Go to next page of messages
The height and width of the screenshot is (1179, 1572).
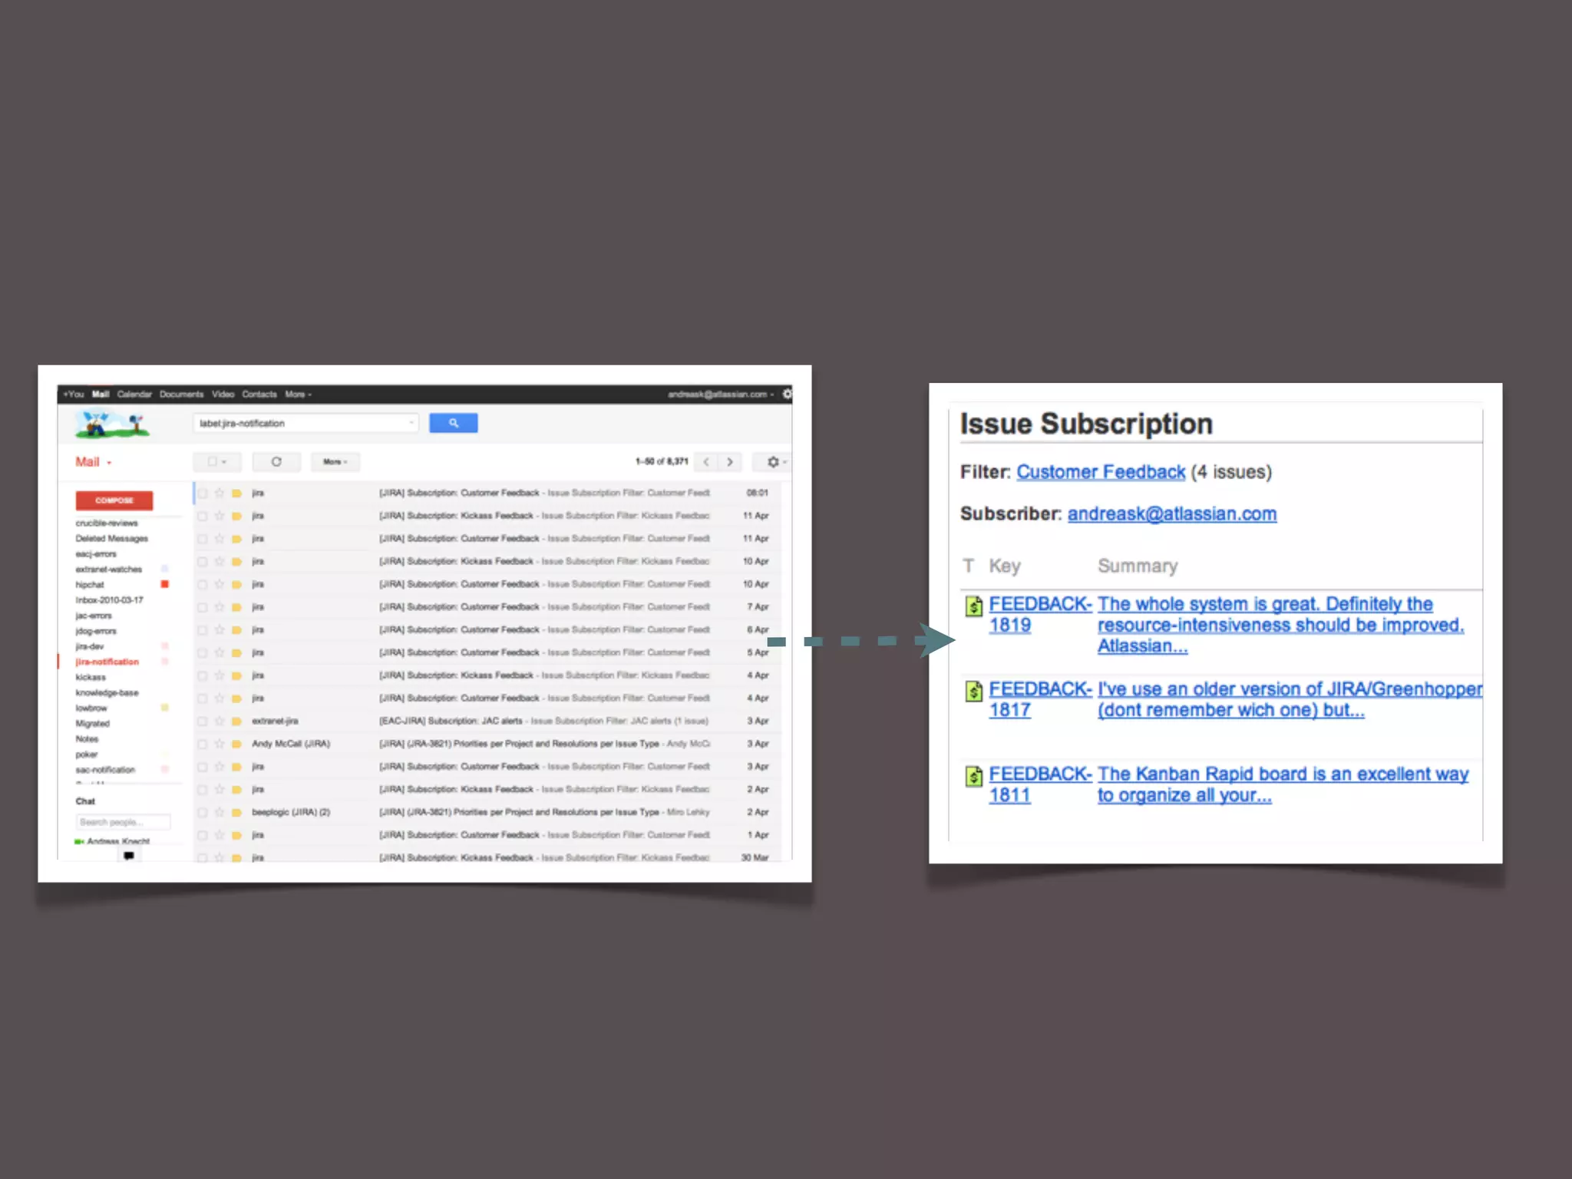click(x=730, y=461)
